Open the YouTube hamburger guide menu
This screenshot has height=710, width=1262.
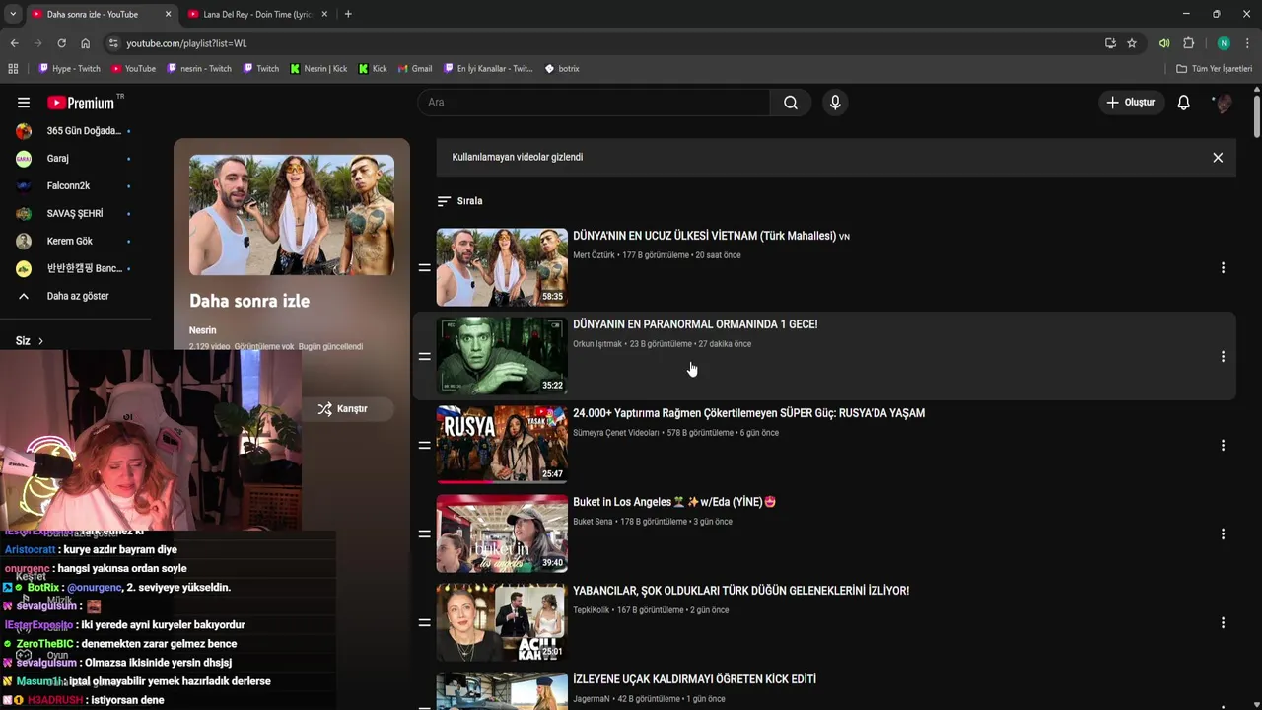coord(24,103)
